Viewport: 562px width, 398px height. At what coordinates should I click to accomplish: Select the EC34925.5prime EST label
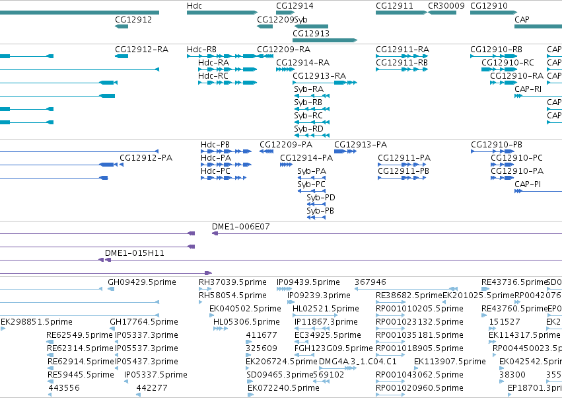click(x=328, y=336)
